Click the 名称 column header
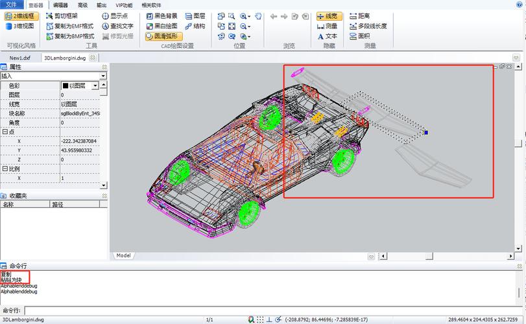 (x=25, y=204)
